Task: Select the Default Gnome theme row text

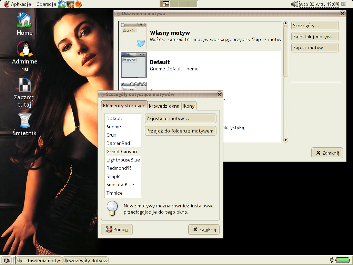Action: coord(174,65)
